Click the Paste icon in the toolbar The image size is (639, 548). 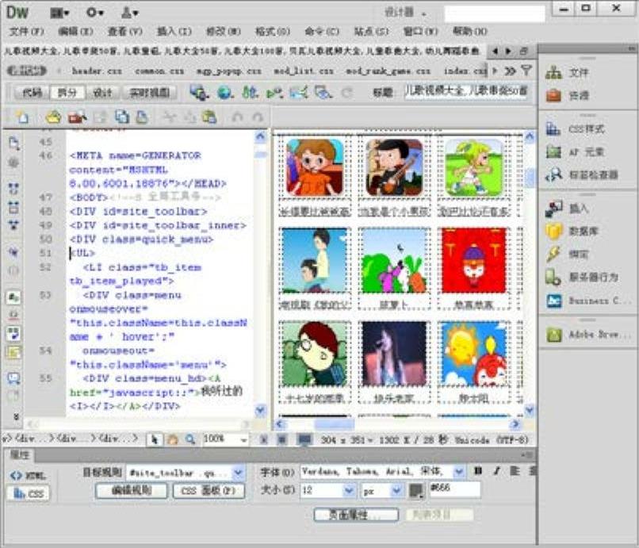click(209, 117)
